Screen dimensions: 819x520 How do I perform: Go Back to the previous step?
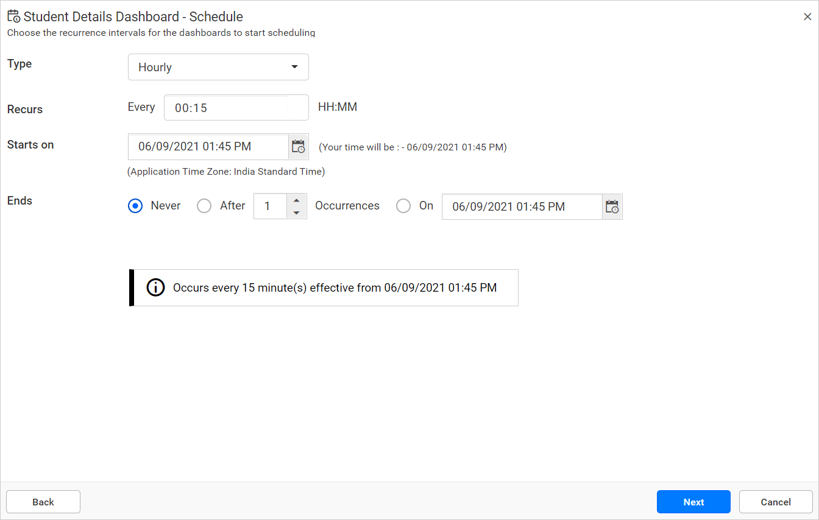click(x=43, y=502)
